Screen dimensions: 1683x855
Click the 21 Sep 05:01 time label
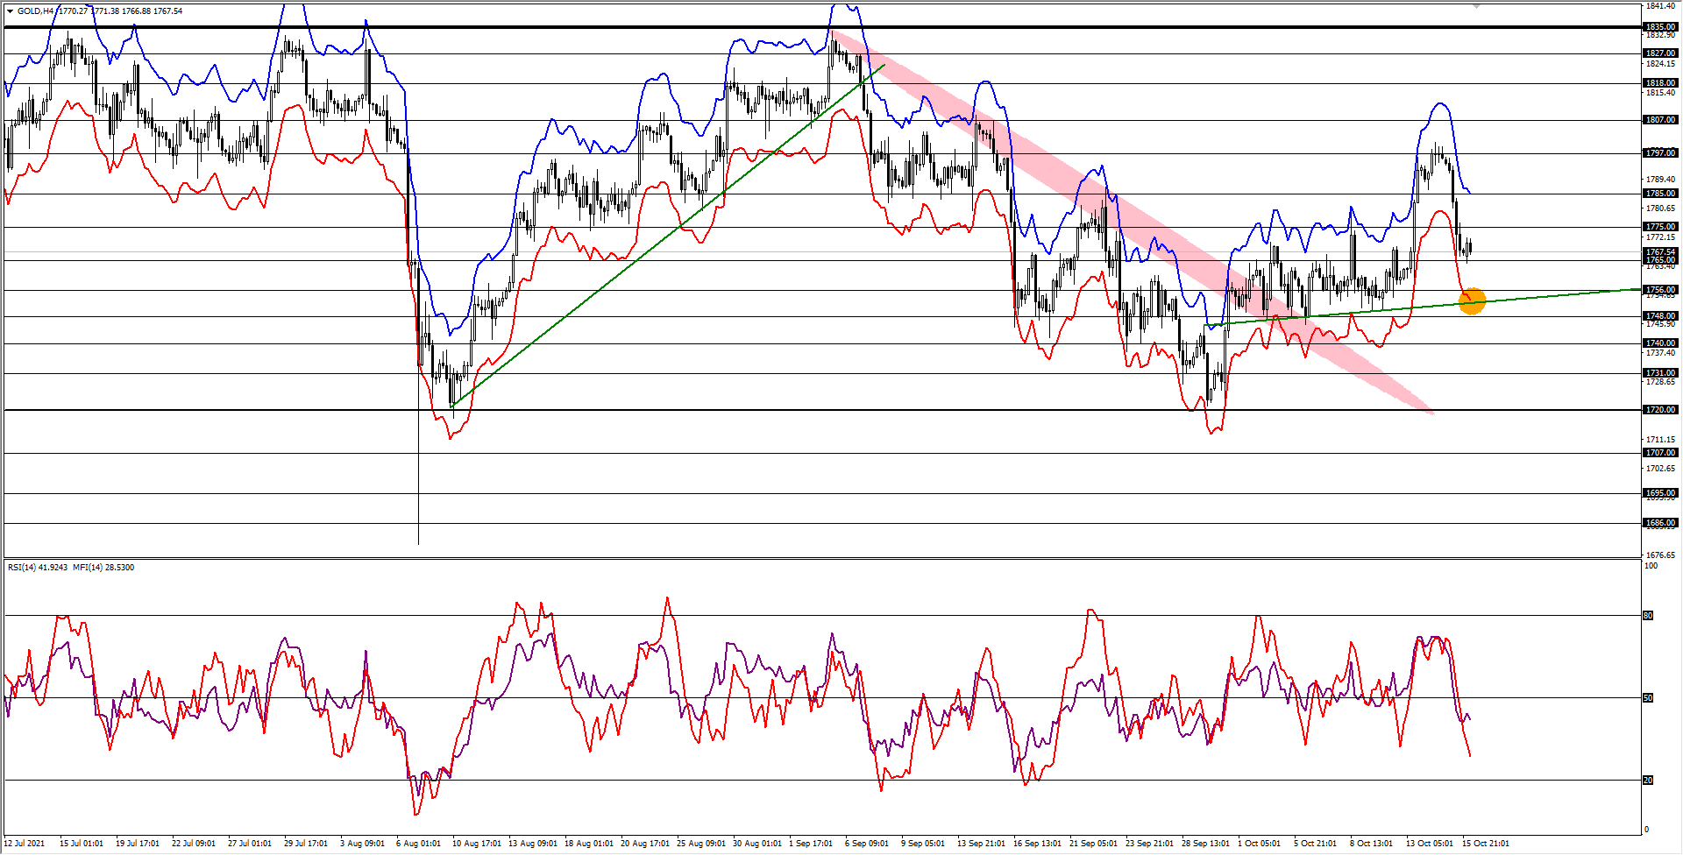pyautogui.click(x=1093, y=844)
